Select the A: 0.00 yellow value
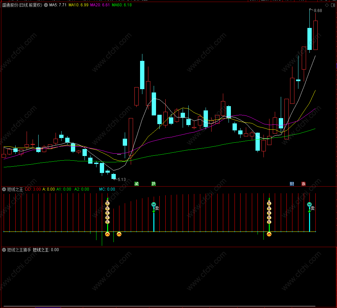 click(49, 189)
